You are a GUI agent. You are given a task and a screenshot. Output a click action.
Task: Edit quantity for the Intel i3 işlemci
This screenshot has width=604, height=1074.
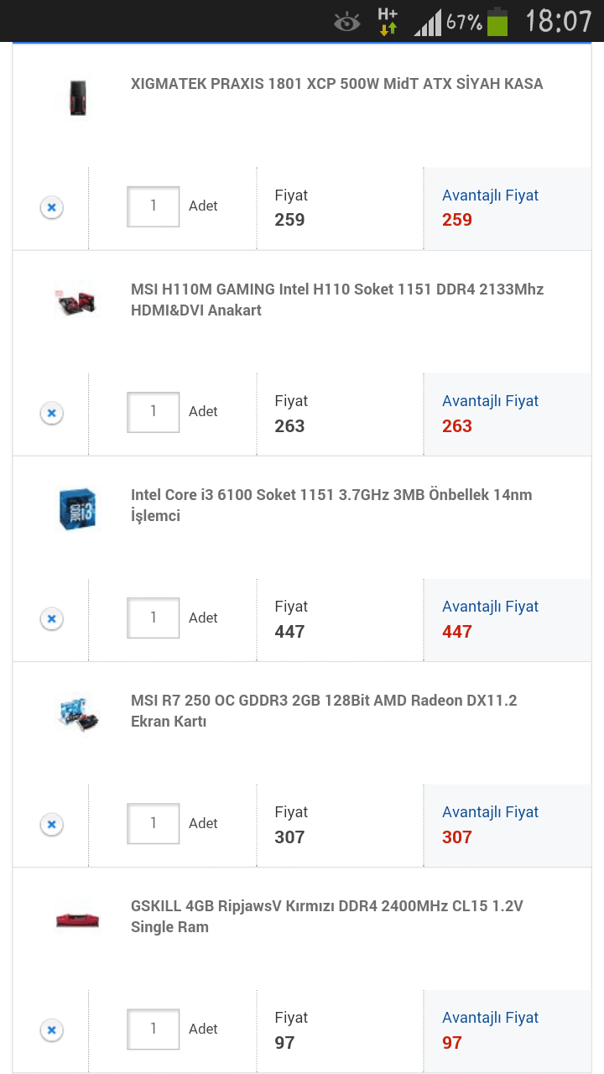(154, 618)
